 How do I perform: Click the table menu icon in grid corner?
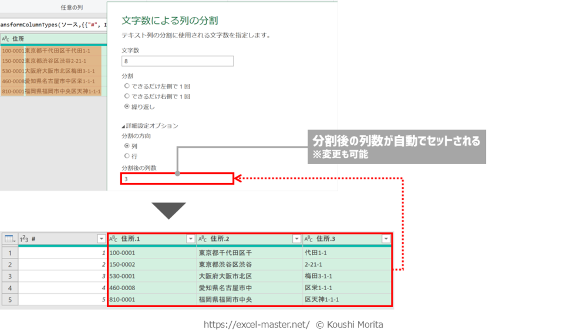click(9, 239)
